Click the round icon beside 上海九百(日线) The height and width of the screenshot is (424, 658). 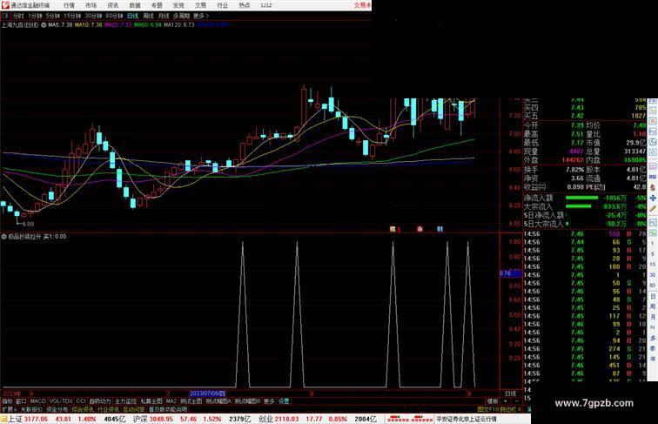(44, 25)
